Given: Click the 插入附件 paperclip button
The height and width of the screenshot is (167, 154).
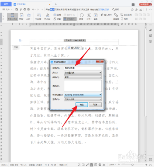Looking at the screenshot, I should (x=106, y=15).
